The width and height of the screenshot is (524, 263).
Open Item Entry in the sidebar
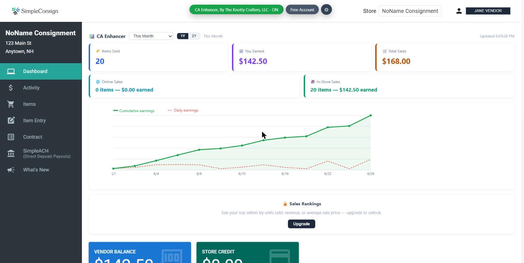[41, 121]
